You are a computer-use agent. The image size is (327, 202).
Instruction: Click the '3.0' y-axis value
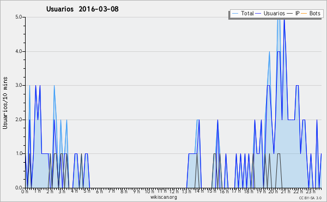pos(19,85)
